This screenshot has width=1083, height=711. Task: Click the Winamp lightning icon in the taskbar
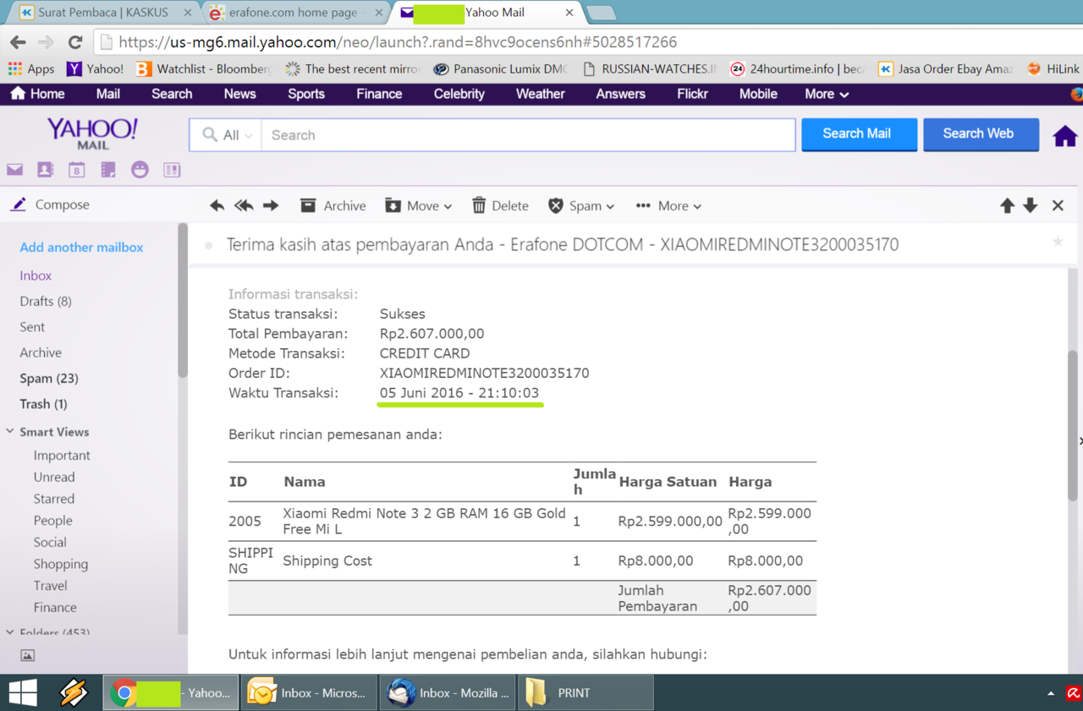pyautogui.click(x=74, y=693)
